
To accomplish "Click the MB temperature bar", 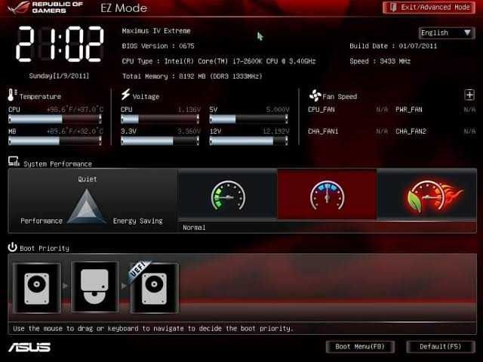I will point(55,141).
